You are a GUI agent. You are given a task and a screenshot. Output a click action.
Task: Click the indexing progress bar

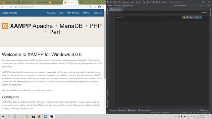click(x=170, y=113)
